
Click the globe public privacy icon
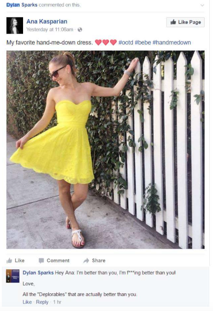click(x=80, y=30)
